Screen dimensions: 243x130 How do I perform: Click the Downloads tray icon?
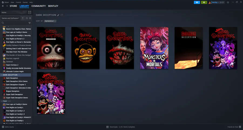click(107, 127)
